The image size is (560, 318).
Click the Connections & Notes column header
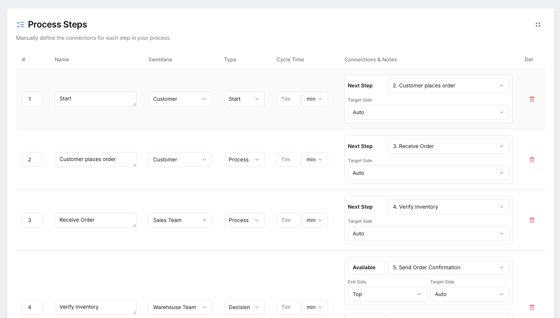371,60
